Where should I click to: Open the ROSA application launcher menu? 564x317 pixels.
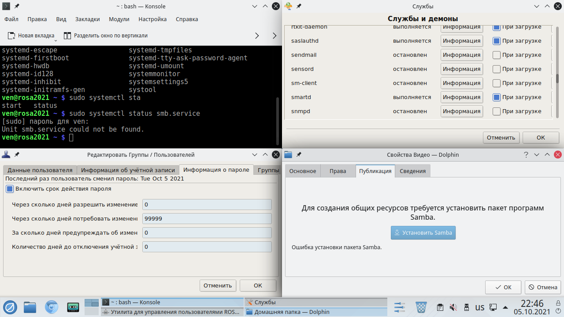pyautogui.click(x=10, y=307)
